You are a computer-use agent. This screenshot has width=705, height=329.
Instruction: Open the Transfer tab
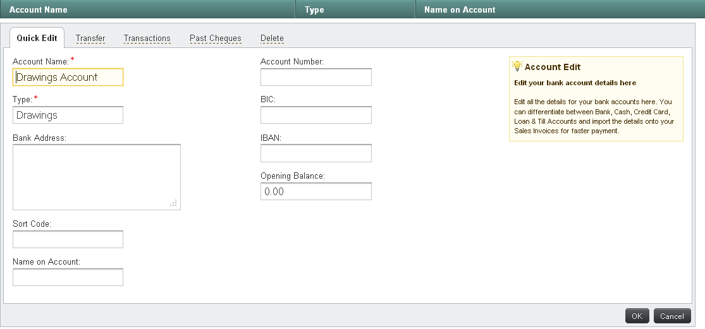(x=90, y=38)
